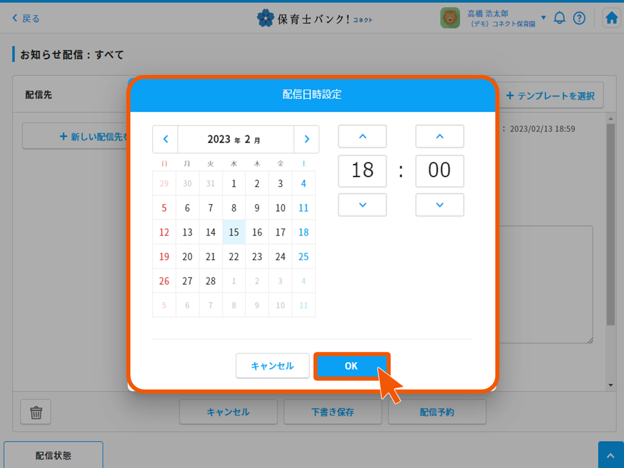
Task: Open the help question mark icon
Action: (579, 18)
